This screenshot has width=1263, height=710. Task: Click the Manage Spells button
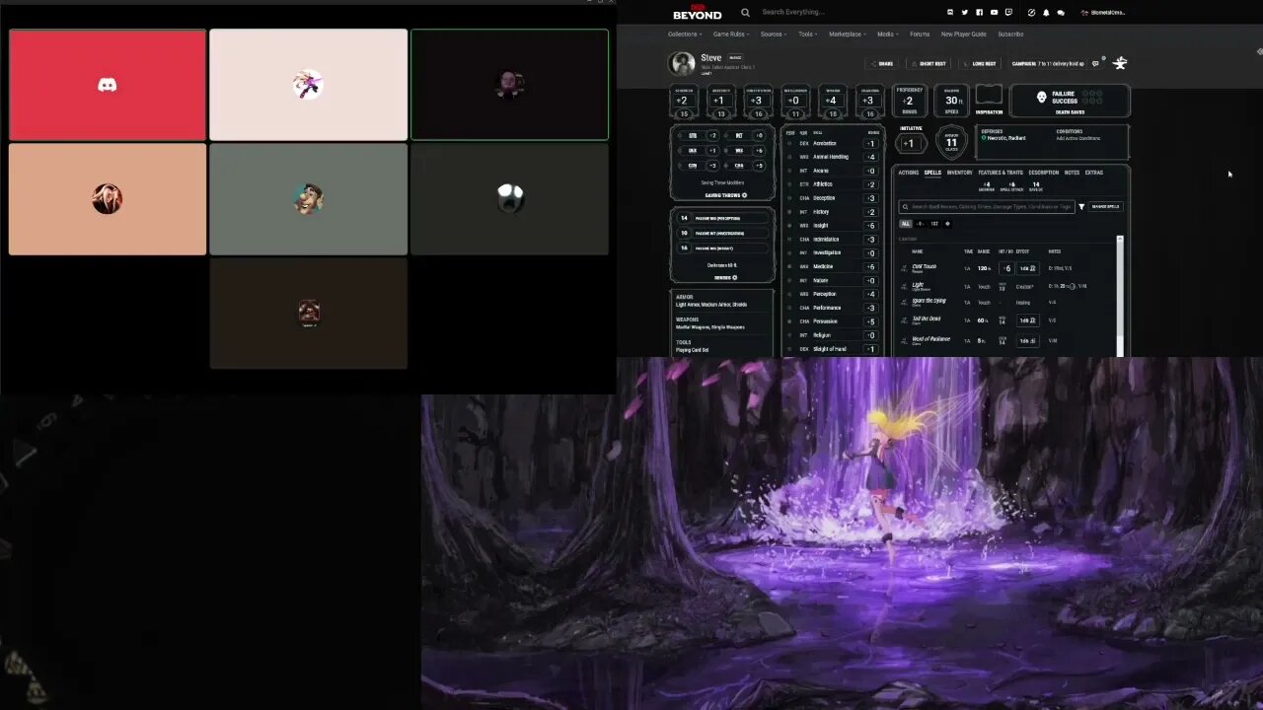click(1106, 207)
